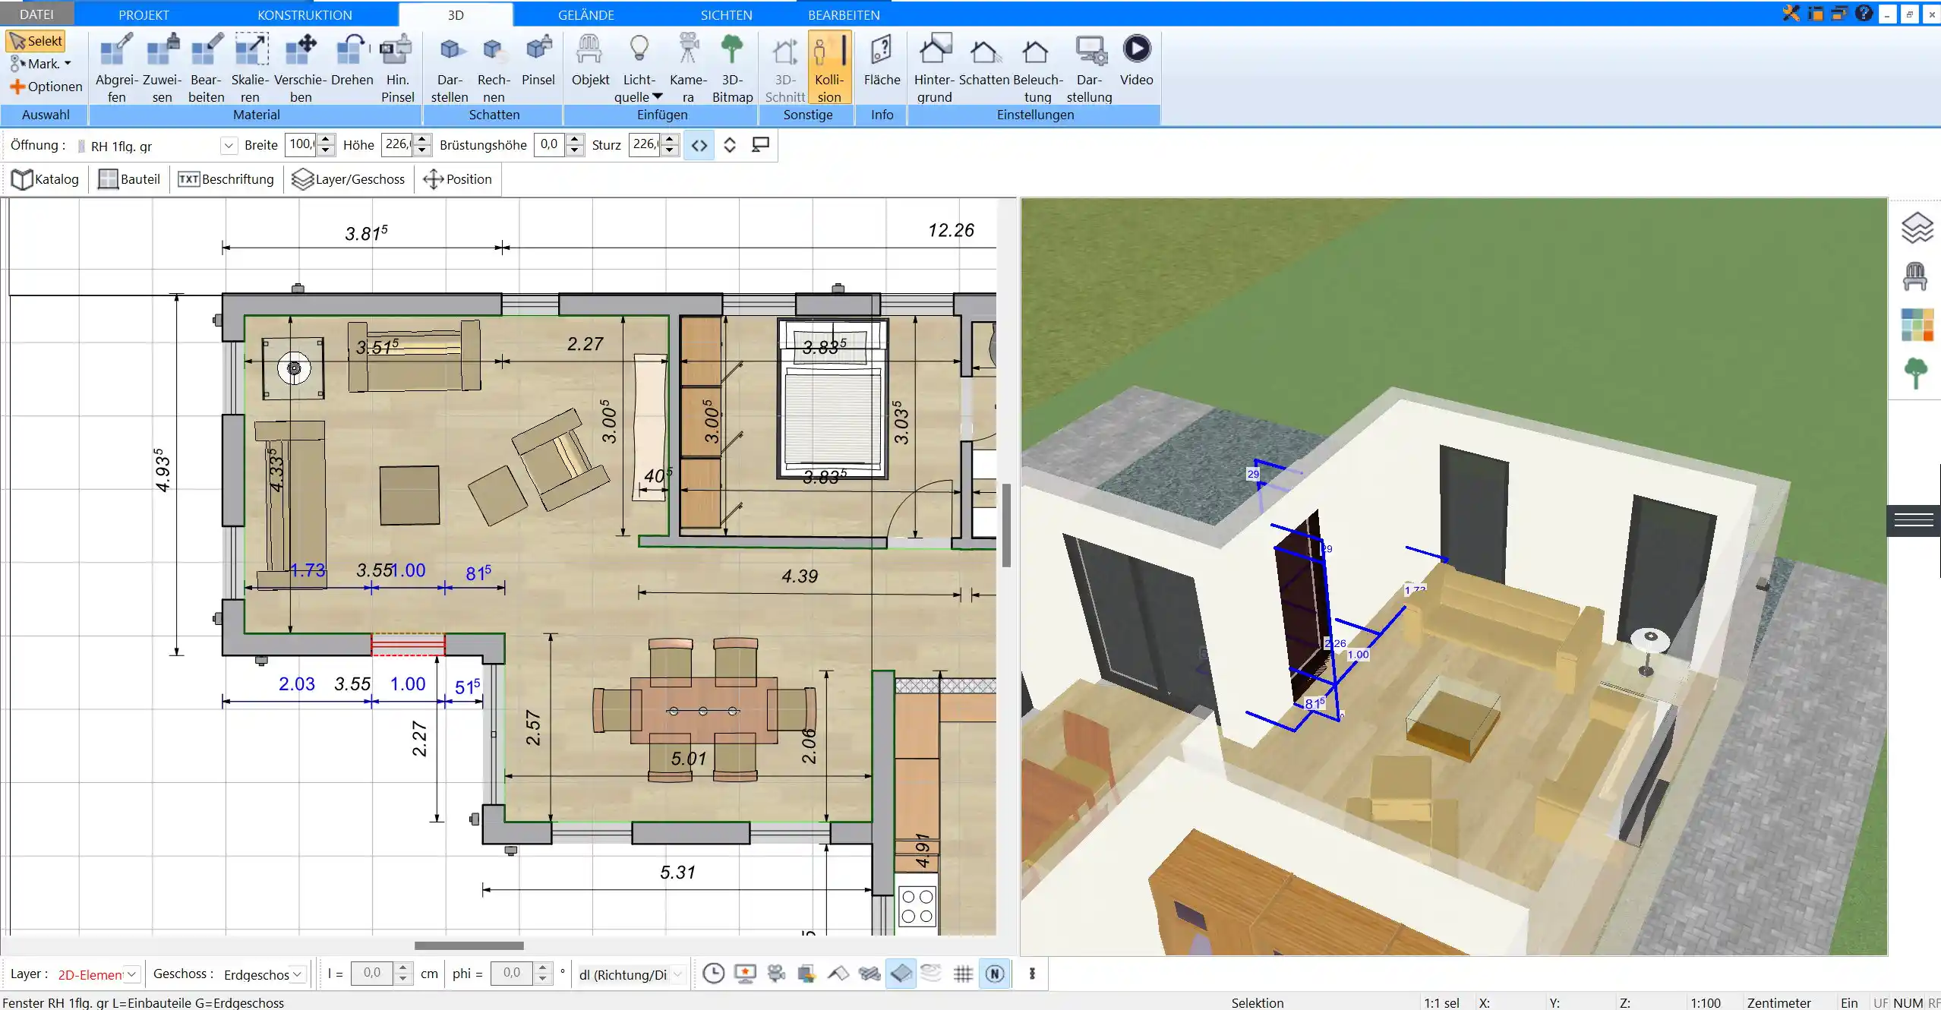Open the DATEI menu
This screenshot has height=1010, width=1941.
click(36, 14)
